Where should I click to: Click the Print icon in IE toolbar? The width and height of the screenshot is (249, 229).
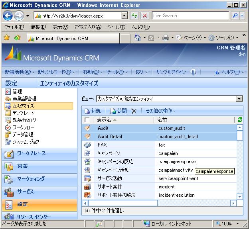166,38
